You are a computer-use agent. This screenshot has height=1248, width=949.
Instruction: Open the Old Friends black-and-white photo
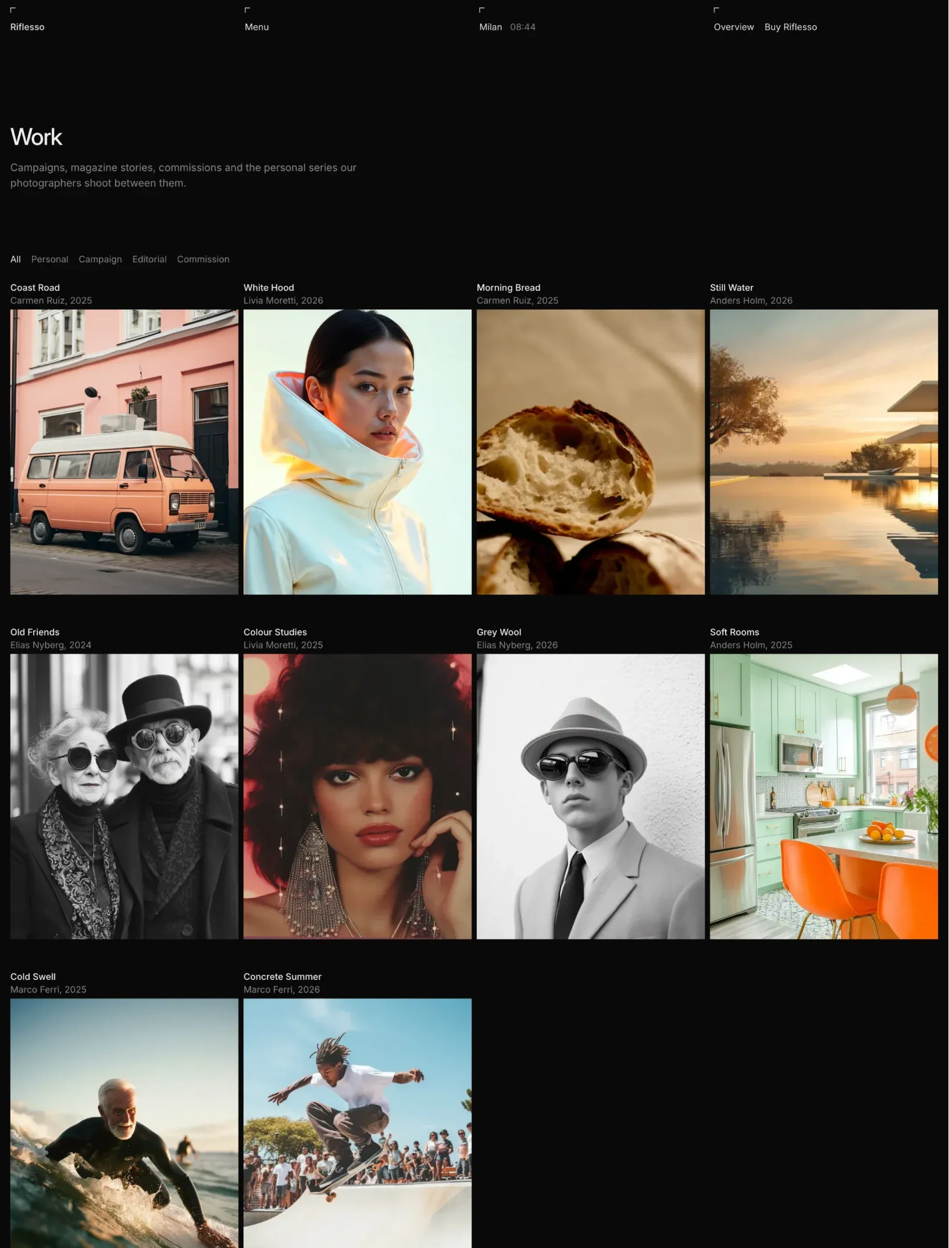click(124, 796)
